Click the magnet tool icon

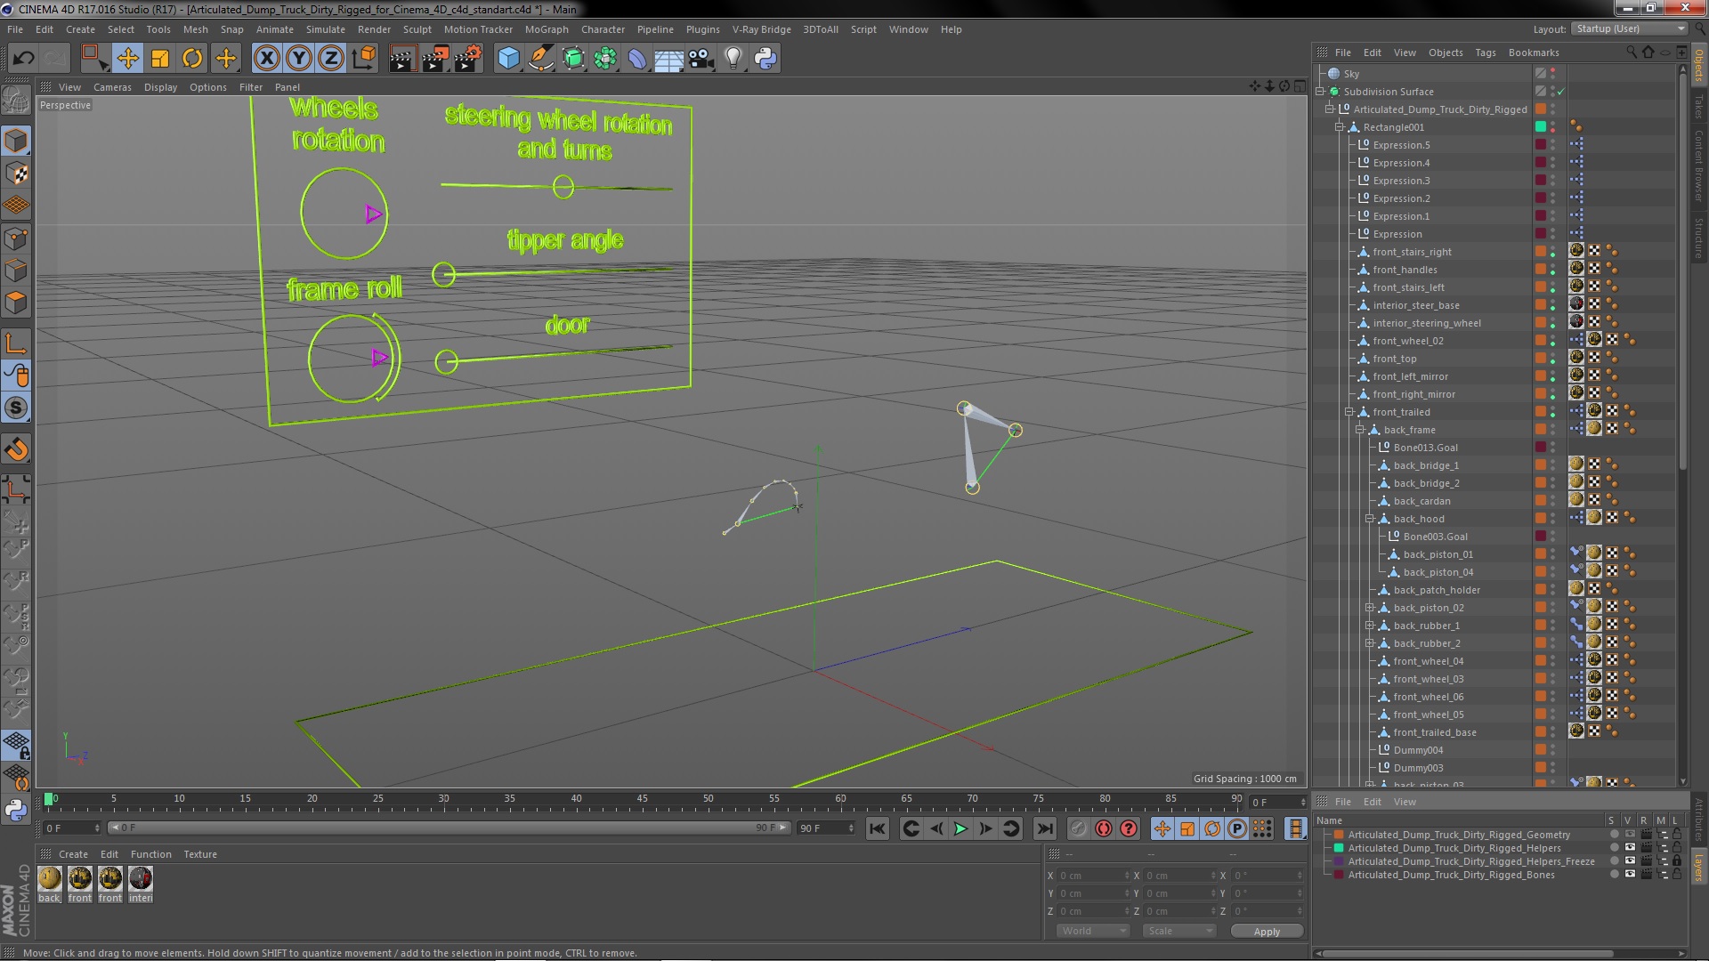(x=16, y=449)
